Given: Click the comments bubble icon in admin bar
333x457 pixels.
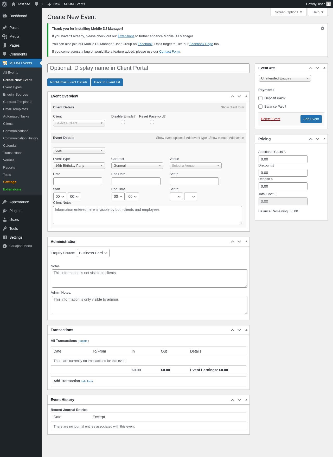Looking at the screenshot, I should coord(36,4).
